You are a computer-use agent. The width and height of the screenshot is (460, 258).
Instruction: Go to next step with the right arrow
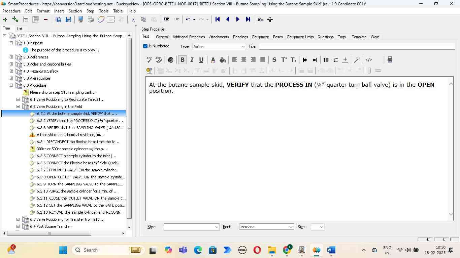coord(238,19)
